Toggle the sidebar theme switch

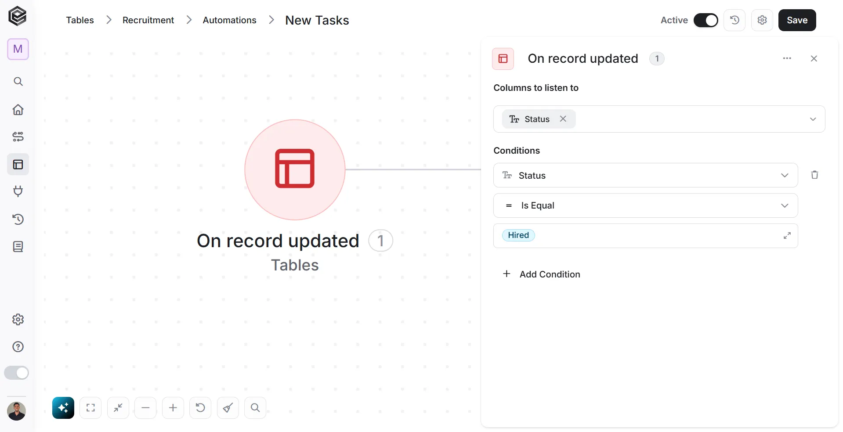16,373
